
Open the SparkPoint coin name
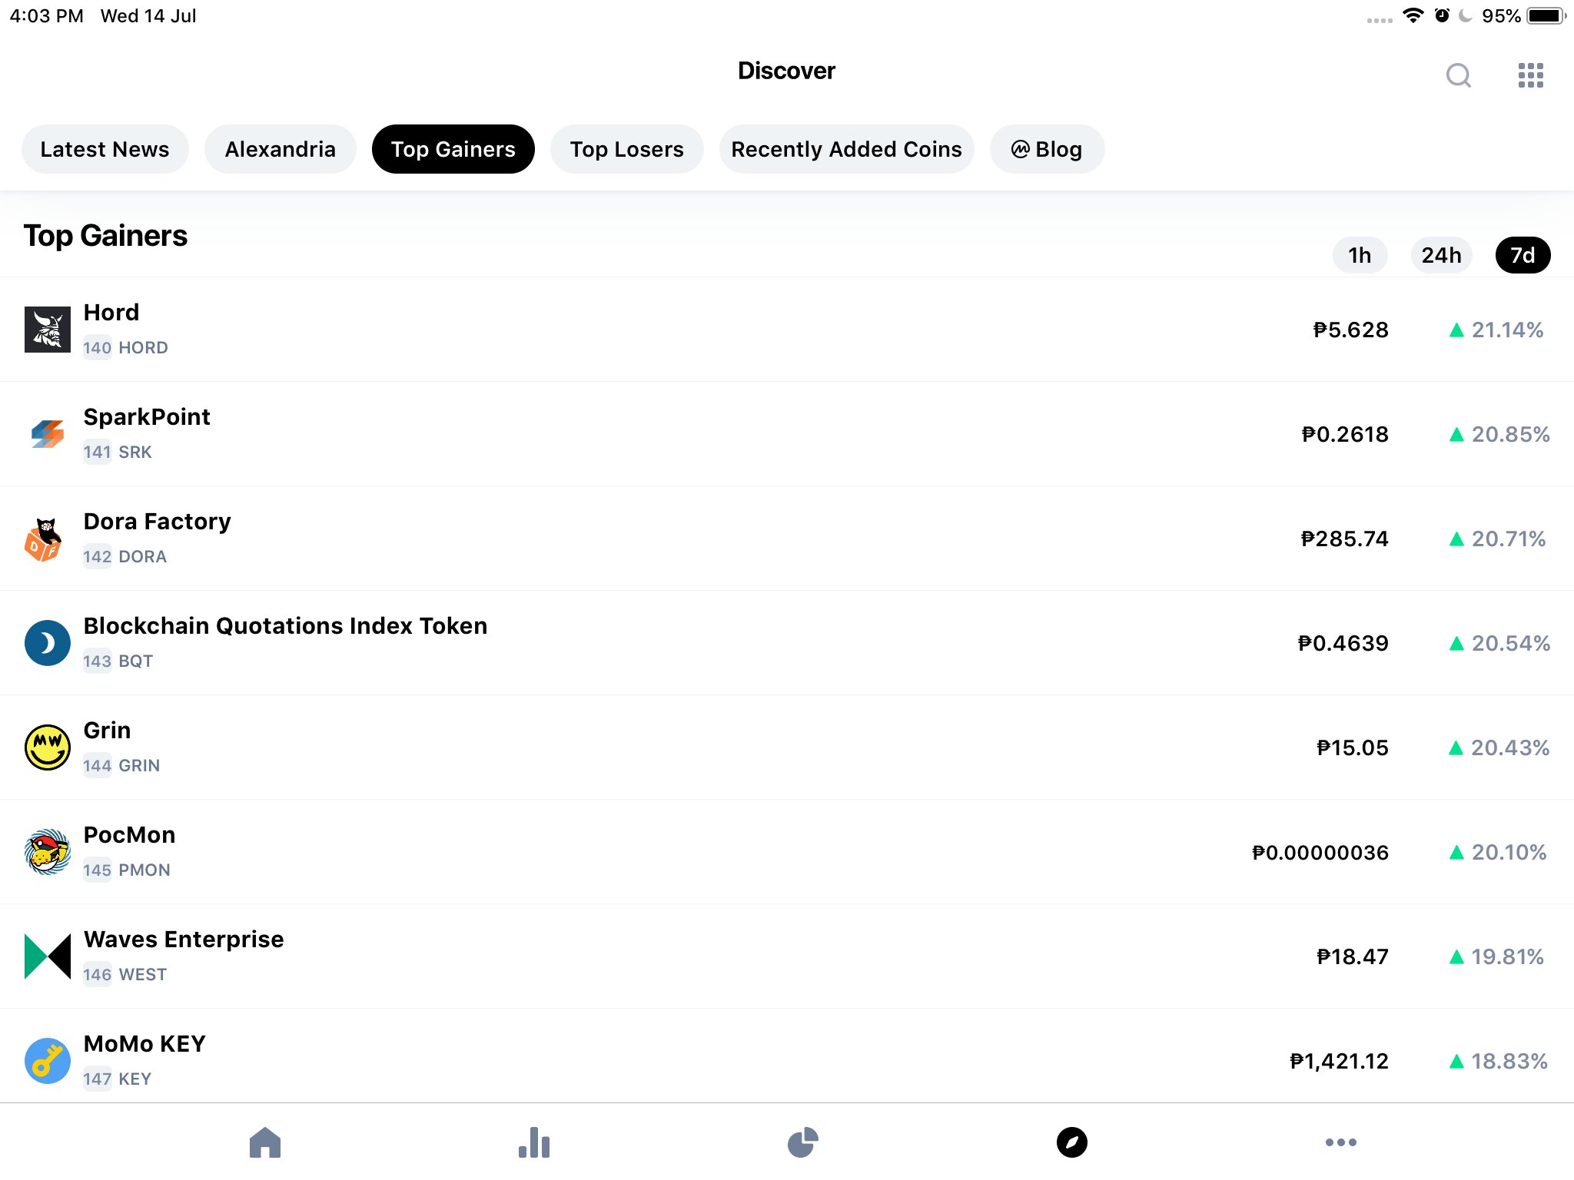[147, 416]
